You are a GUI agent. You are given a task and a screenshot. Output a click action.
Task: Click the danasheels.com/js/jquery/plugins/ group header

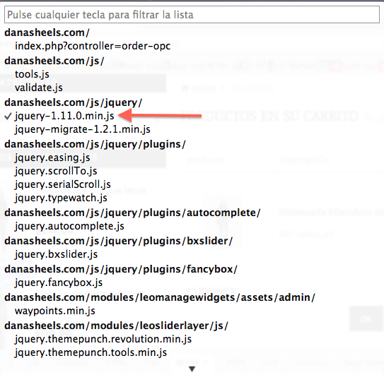point(95,144)
